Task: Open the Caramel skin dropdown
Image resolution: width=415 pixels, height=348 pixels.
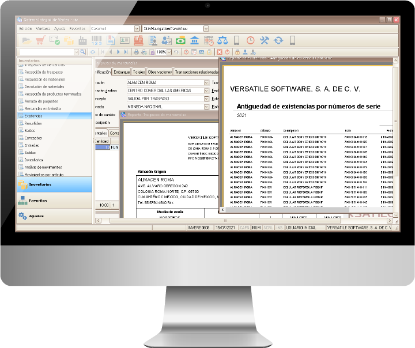Action: point(137,28)
